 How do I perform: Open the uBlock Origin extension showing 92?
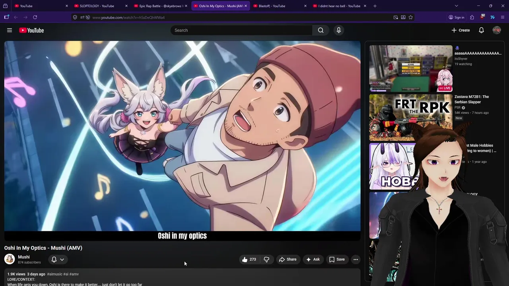[482, 17]
